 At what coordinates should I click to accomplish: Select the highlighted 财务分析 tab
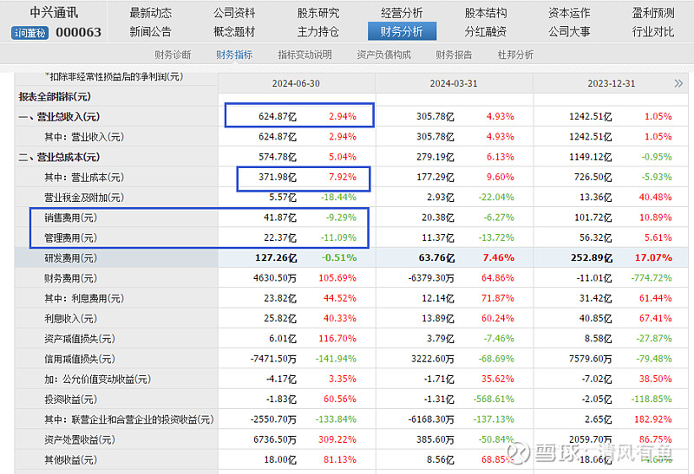[x=402, y=31]
